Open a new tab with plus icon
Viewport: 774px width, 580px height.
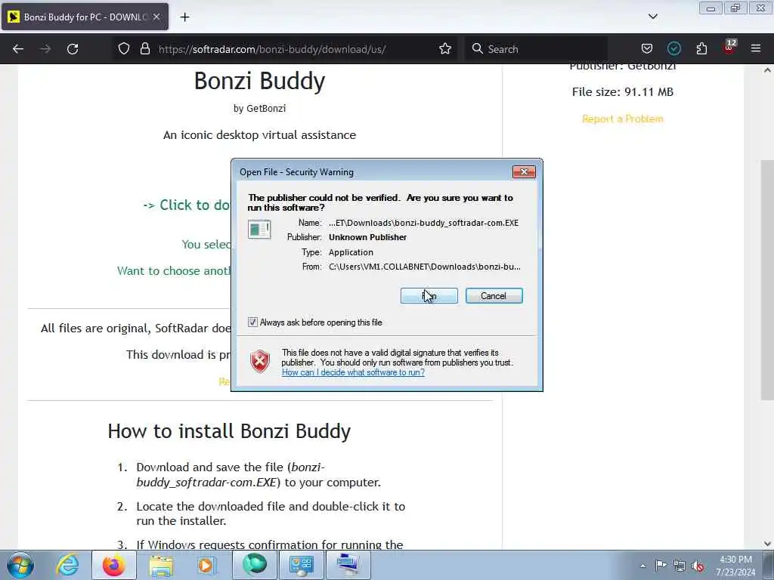[184, 17]
